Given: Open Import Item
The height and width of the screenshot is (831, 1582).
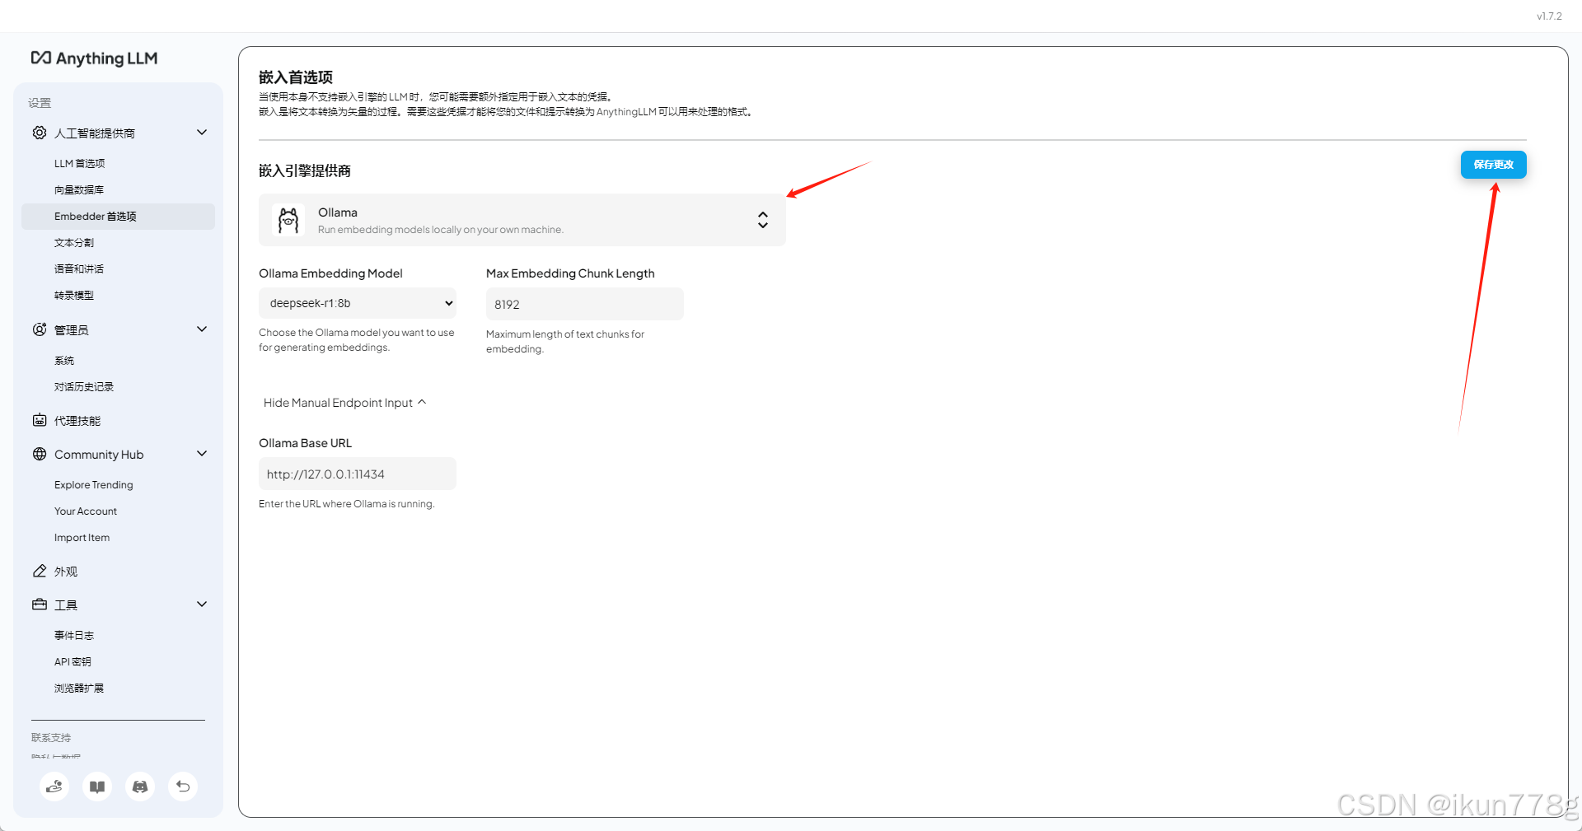Looking at the screenshot, I should click(82, 538).
